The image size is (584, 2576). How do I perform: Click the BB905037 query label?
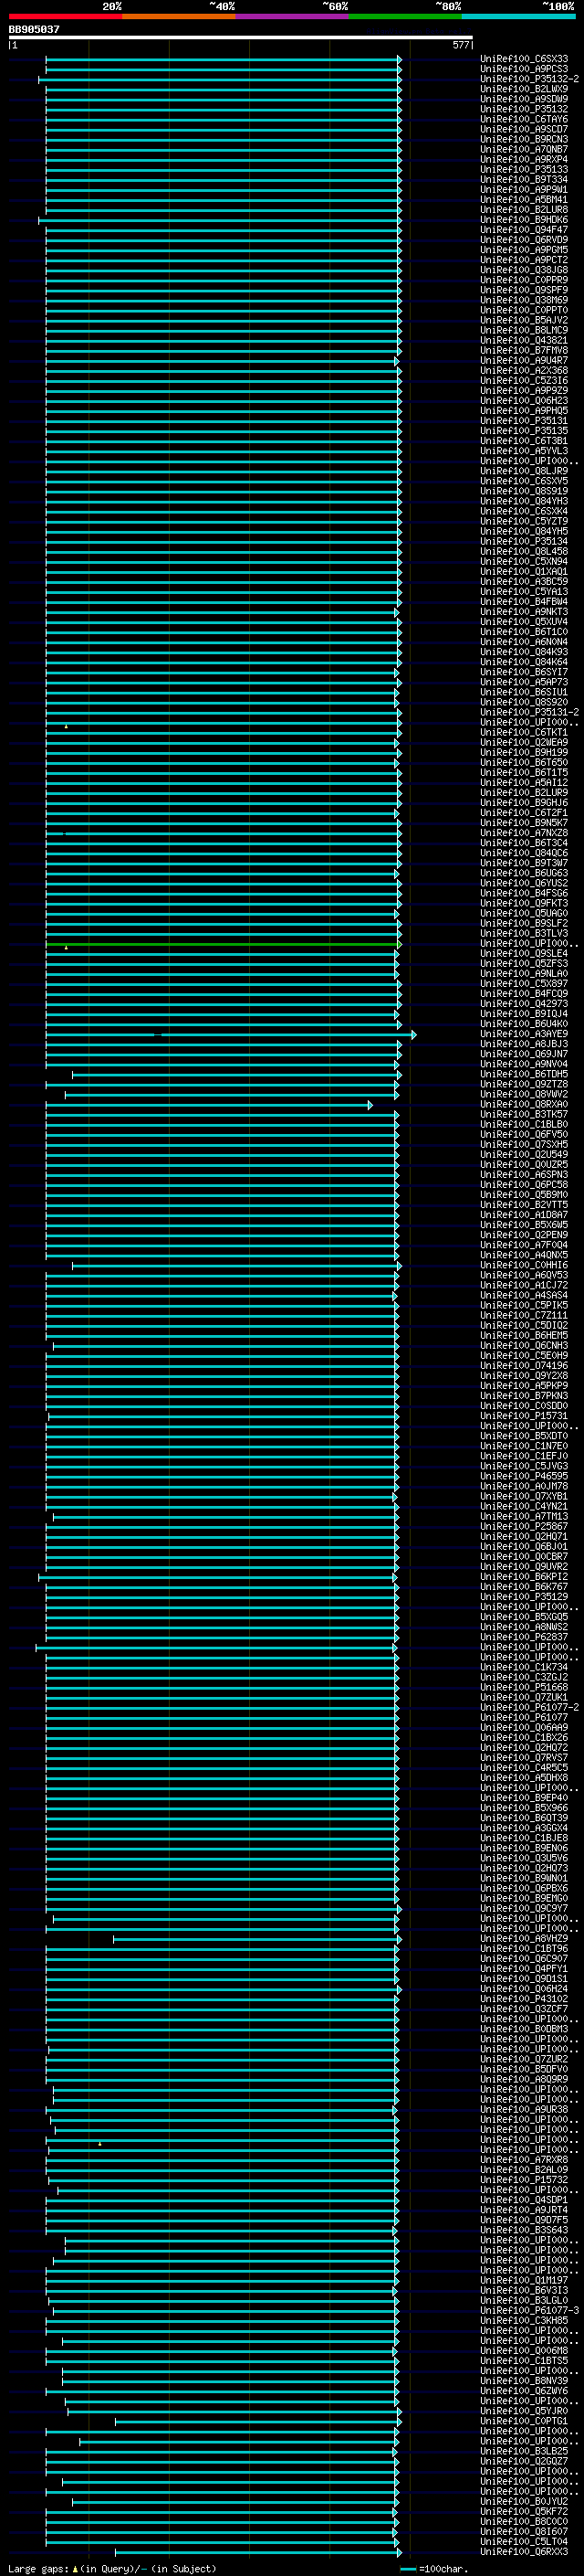pos(34,29)
